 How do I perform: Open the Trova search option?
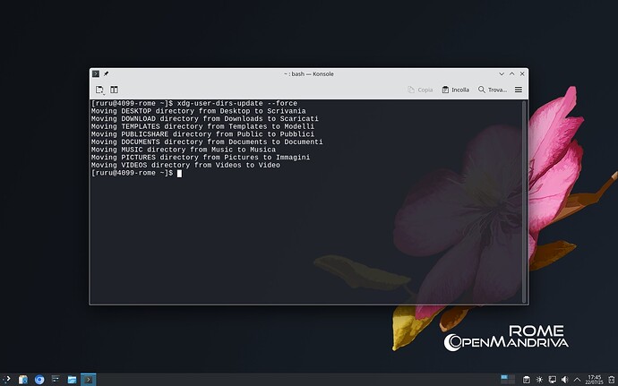[x=493, y=90]
